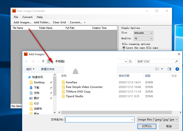
Task: Select Leave the same file name option
Action: click(140, 48)
